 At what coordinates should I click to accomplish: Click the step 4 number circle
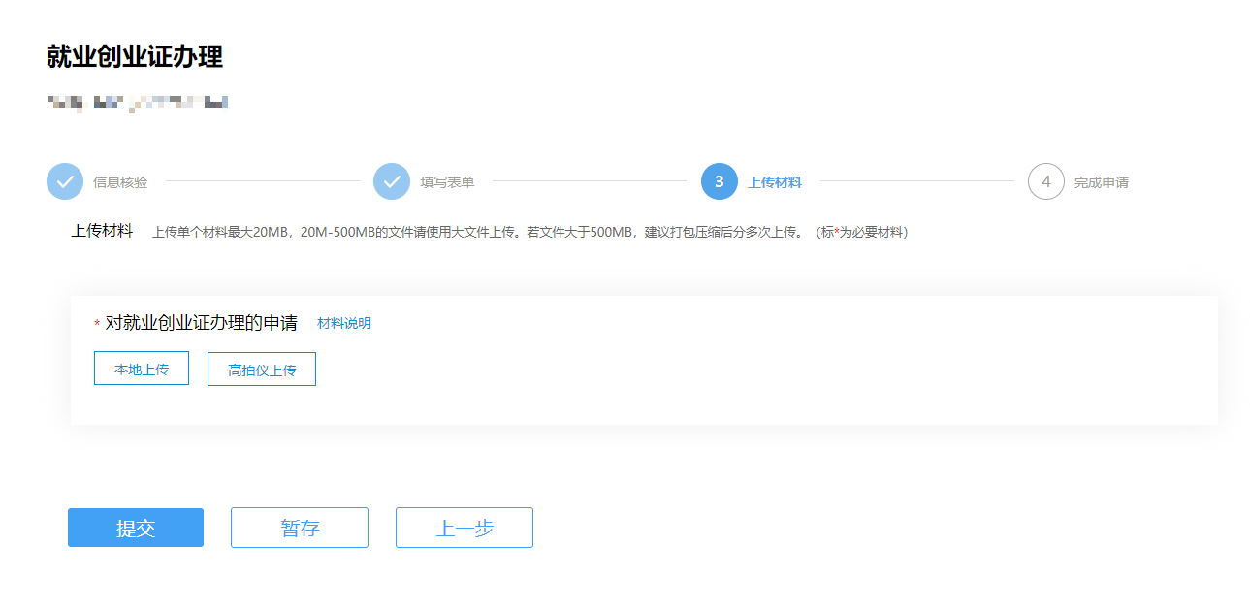pyautogui.click(x=1045, y=181)
